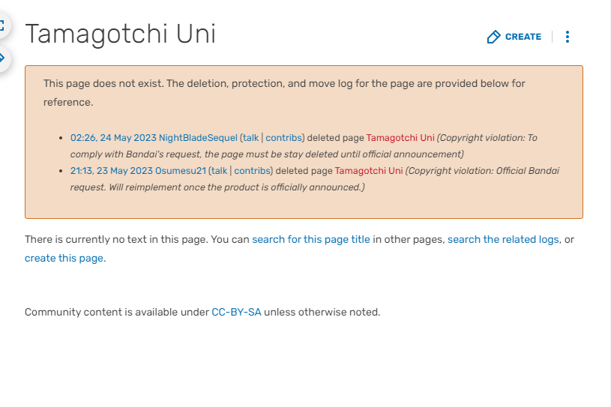Viewport: 611px width, 407px height.
Task: Open red Tamagotchi Uni link in Osumesu21 entry
Action: coord(369,171)
